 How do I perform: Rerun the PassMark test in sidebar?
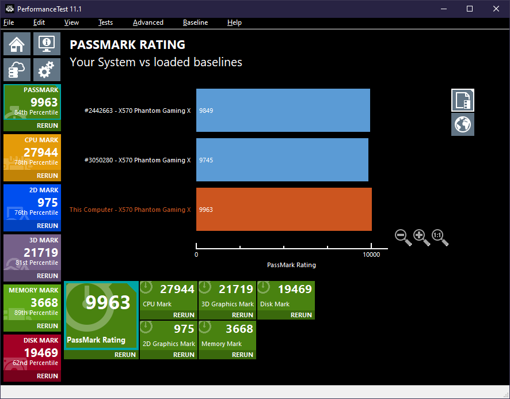click(x=47, y=126)
